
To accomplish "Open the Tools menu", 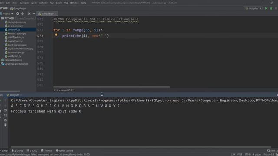I will 59,3.
